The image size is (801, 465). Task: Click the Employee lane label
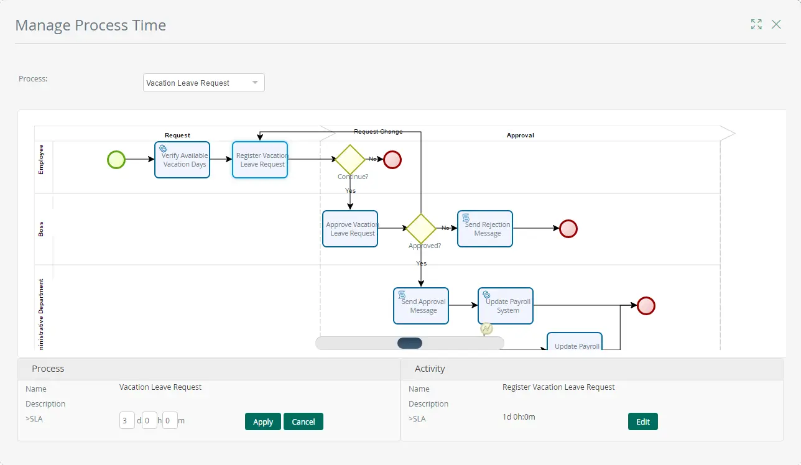(x=42, y=159)
